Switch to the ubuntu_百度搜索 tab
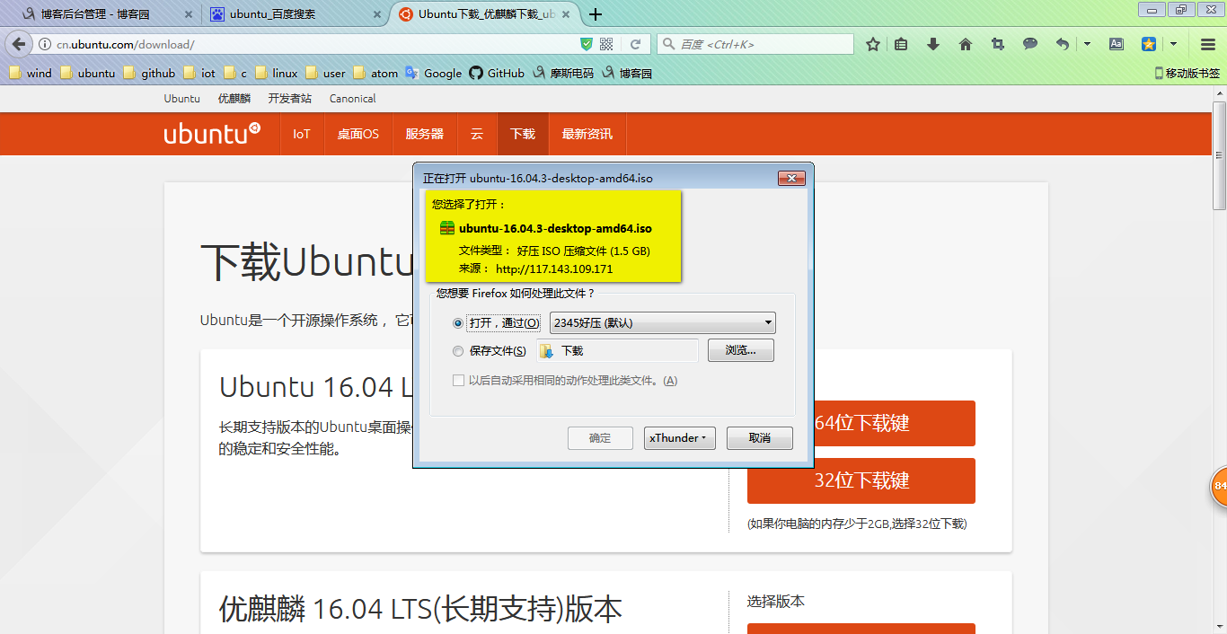The height and width of the screenshot is (634, 1227). (x=296, y=13)
